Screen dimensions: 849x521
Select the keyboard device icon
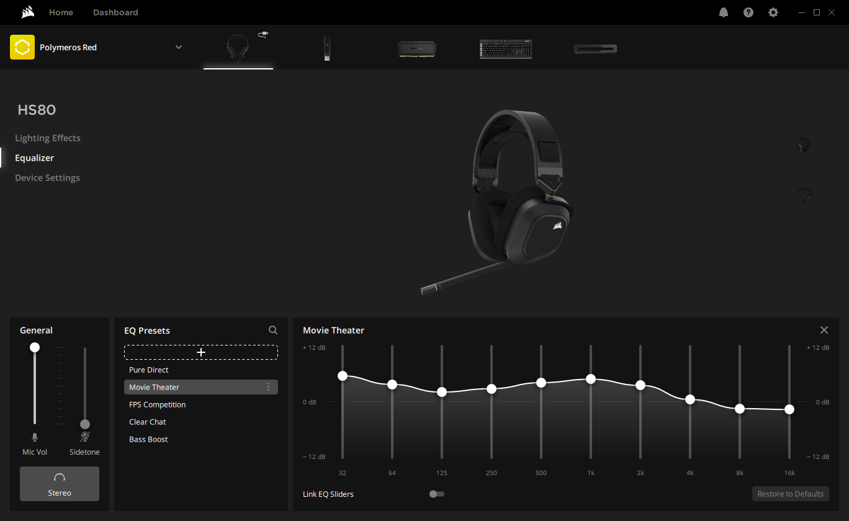coord(506,48)
